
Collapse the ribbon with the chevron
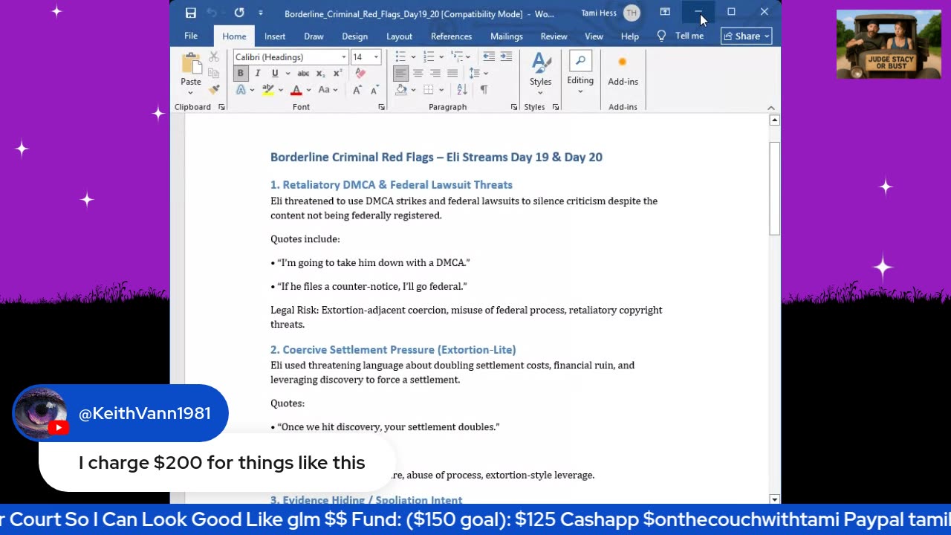770,108
